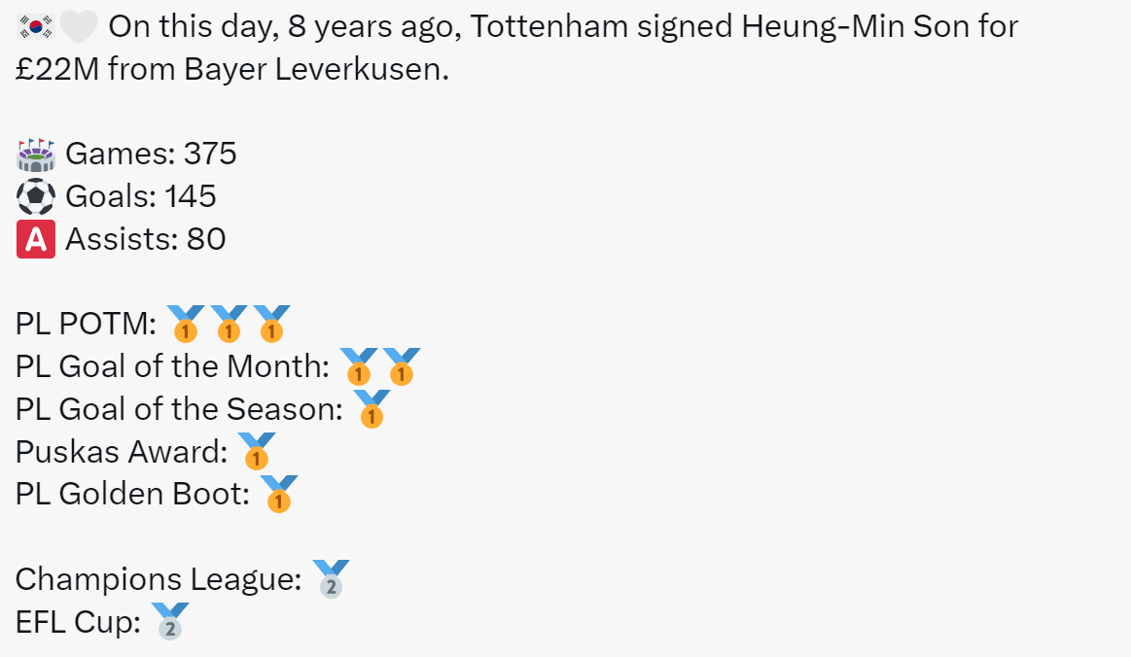
Task: Click the soccer ball emoji beside Goals
Action: pos(35,197)
